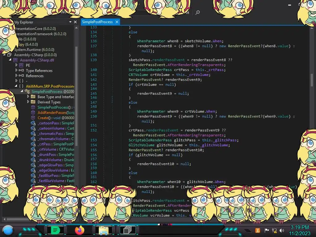Click Assembly Explorer scroll-up arrow

[77, 28]
